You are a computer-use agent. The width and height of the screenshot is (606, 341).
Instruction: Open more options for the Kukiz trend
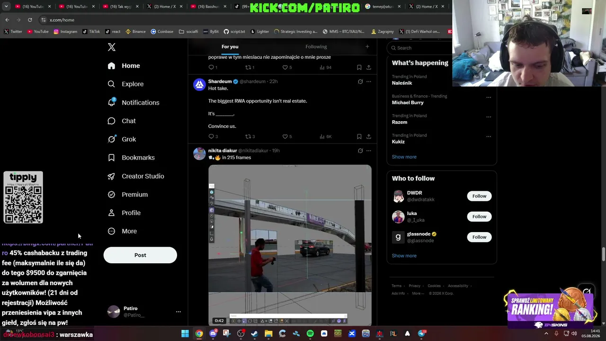click(489, 136)
